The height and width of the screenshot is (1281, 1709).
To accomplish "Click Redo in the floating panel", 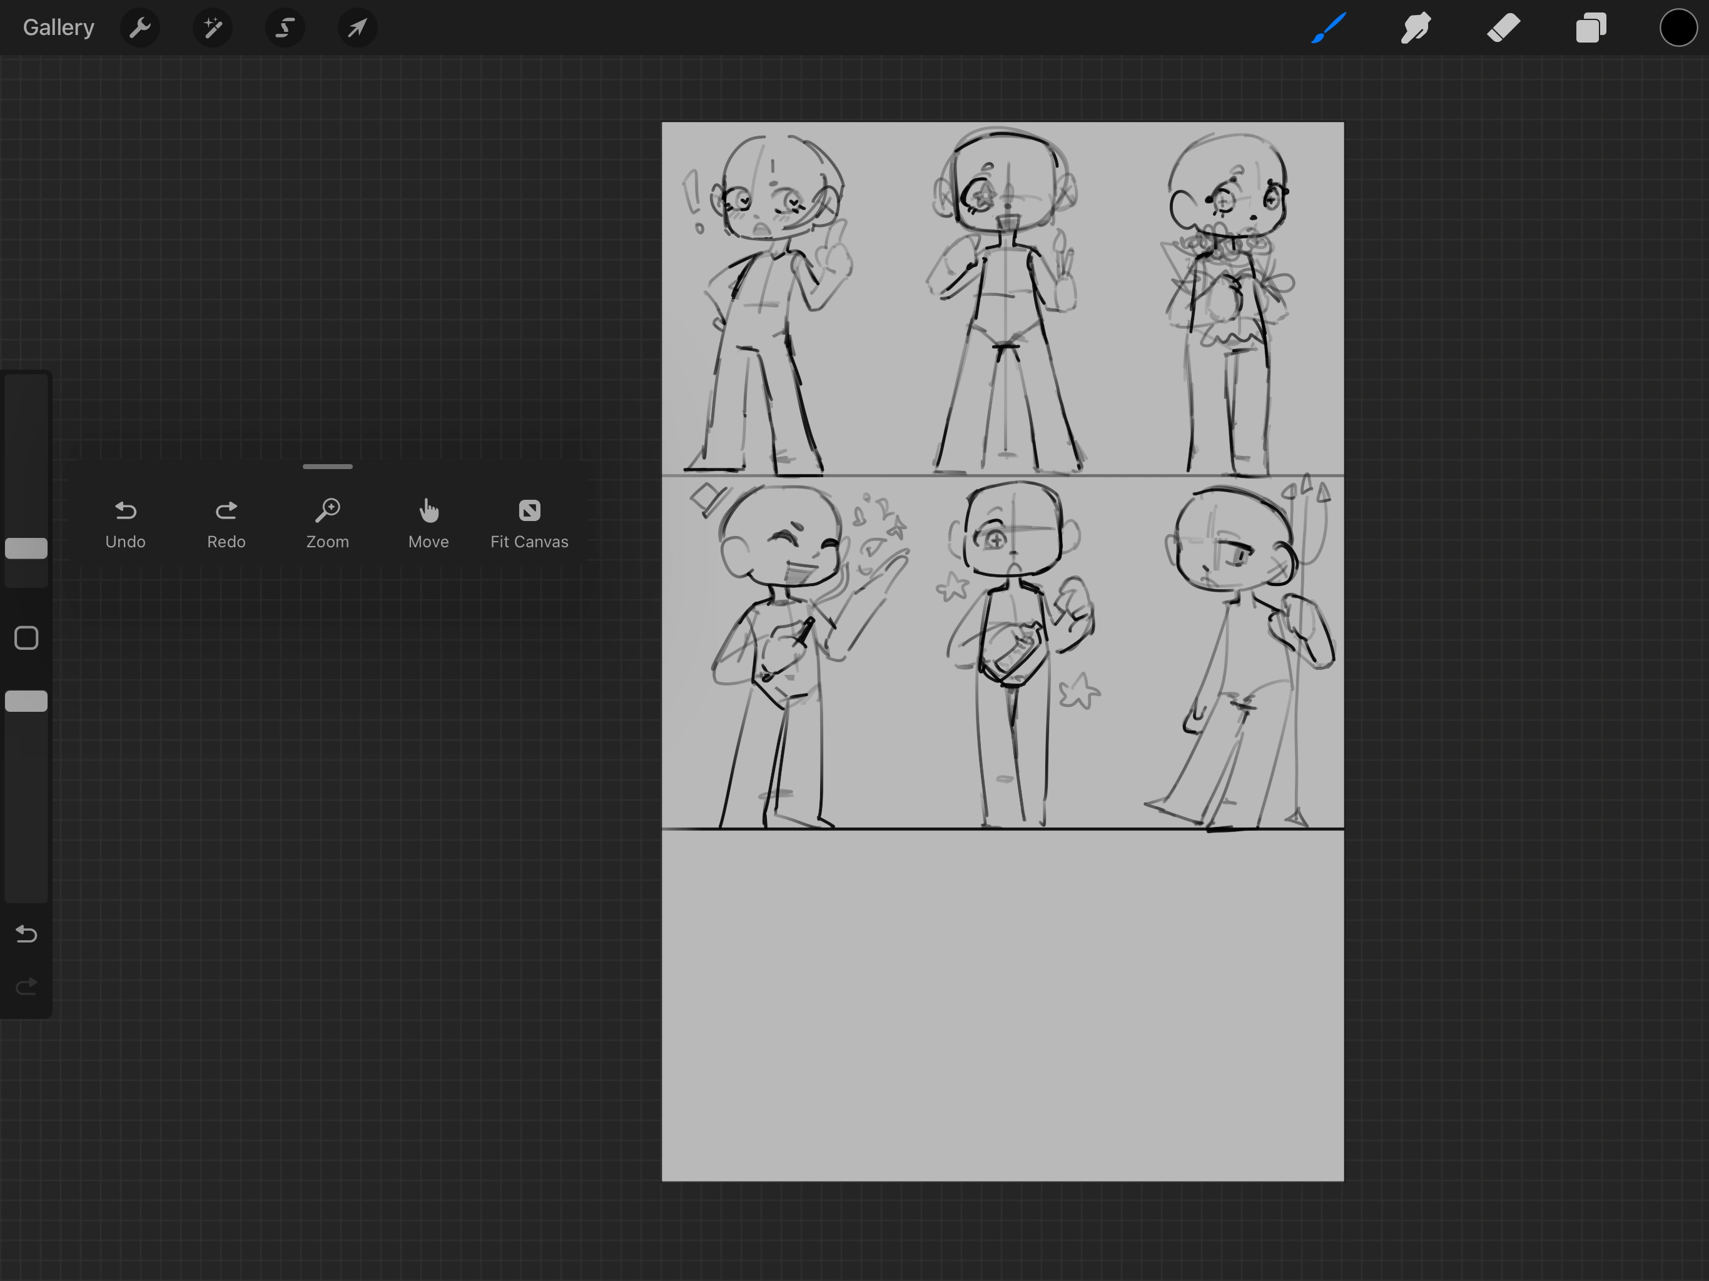I will point(226,523).
